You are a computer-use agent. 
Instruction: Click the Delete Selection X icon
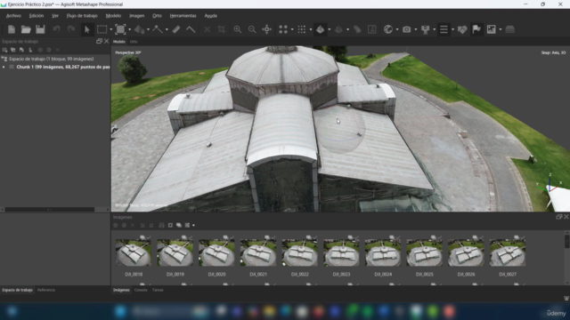pyautogui.click(x=207, y=29)
